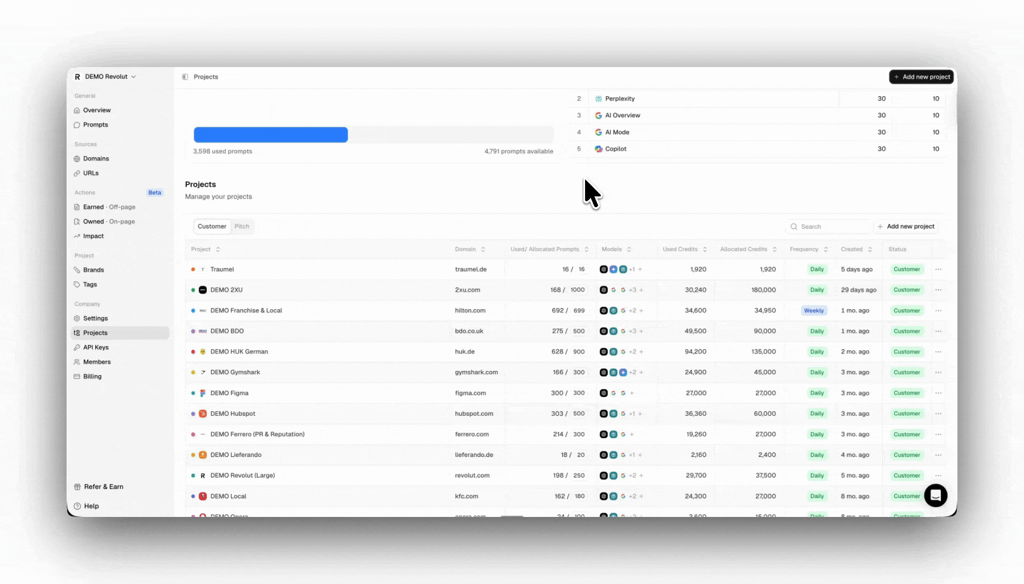Go to URLs in the sidebar

(91, 174)
